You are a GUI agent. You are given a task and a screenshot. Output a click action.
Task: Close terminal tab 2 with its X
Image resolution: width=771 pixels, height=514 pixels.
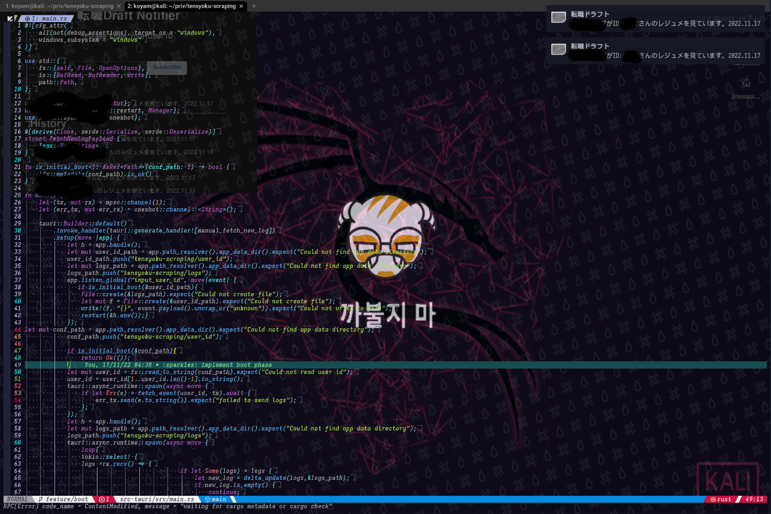[x=241, y=6]
